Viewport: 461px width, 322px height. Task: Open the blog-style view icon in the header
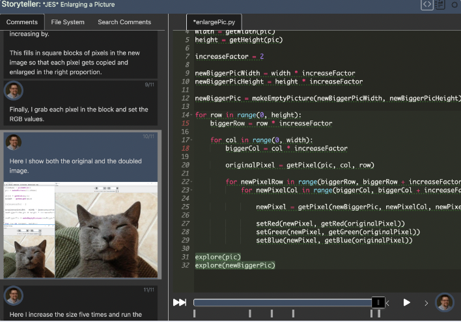pos(440,5)
